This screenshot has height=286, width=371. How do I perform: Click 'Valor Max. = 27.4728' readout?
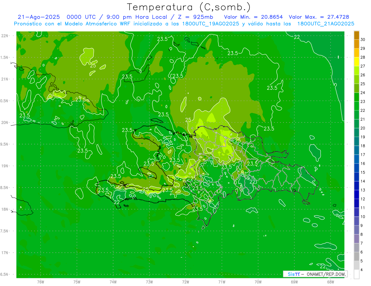(319, 17)
